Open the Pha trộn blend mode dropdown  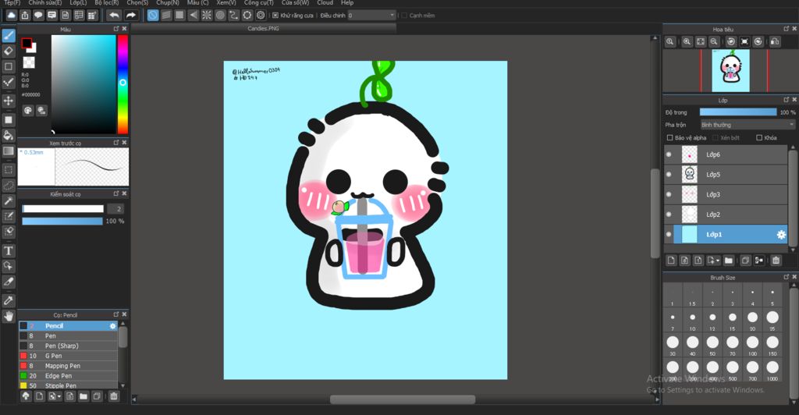point(748,125)
